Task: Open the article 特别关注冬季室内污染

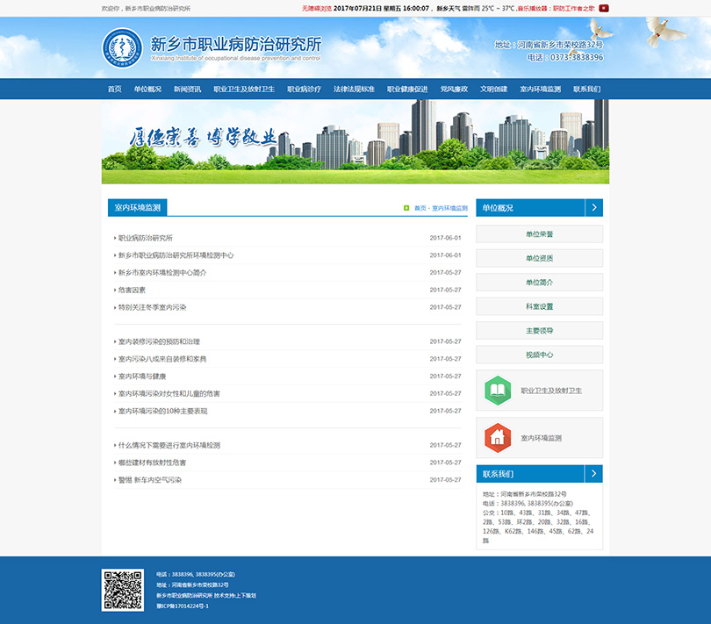Action: 153,307
